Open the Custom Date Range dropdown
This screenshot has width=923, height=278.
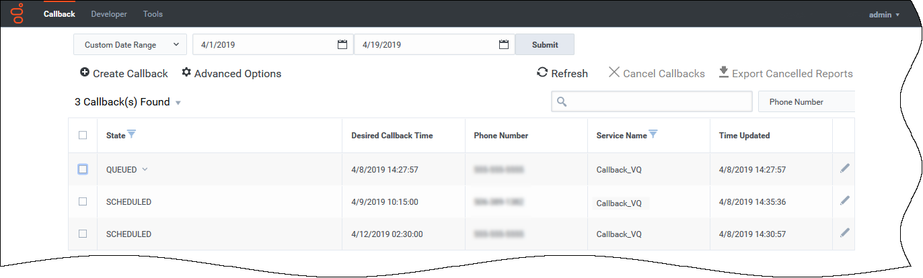(x=130, y=45)
